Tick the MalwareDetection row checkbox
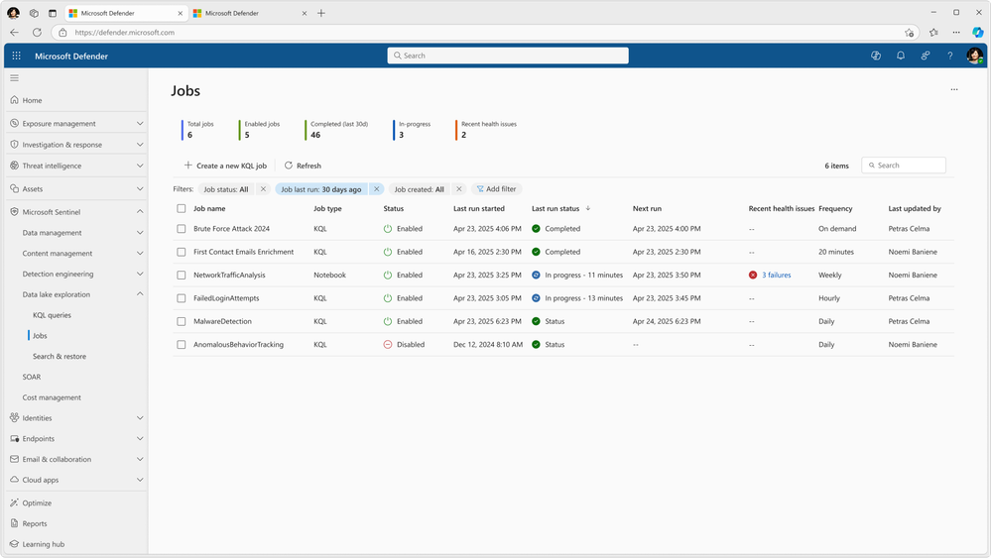Viewport: 991px width, 558px height. pyautogui.click(x=182, y=321)
